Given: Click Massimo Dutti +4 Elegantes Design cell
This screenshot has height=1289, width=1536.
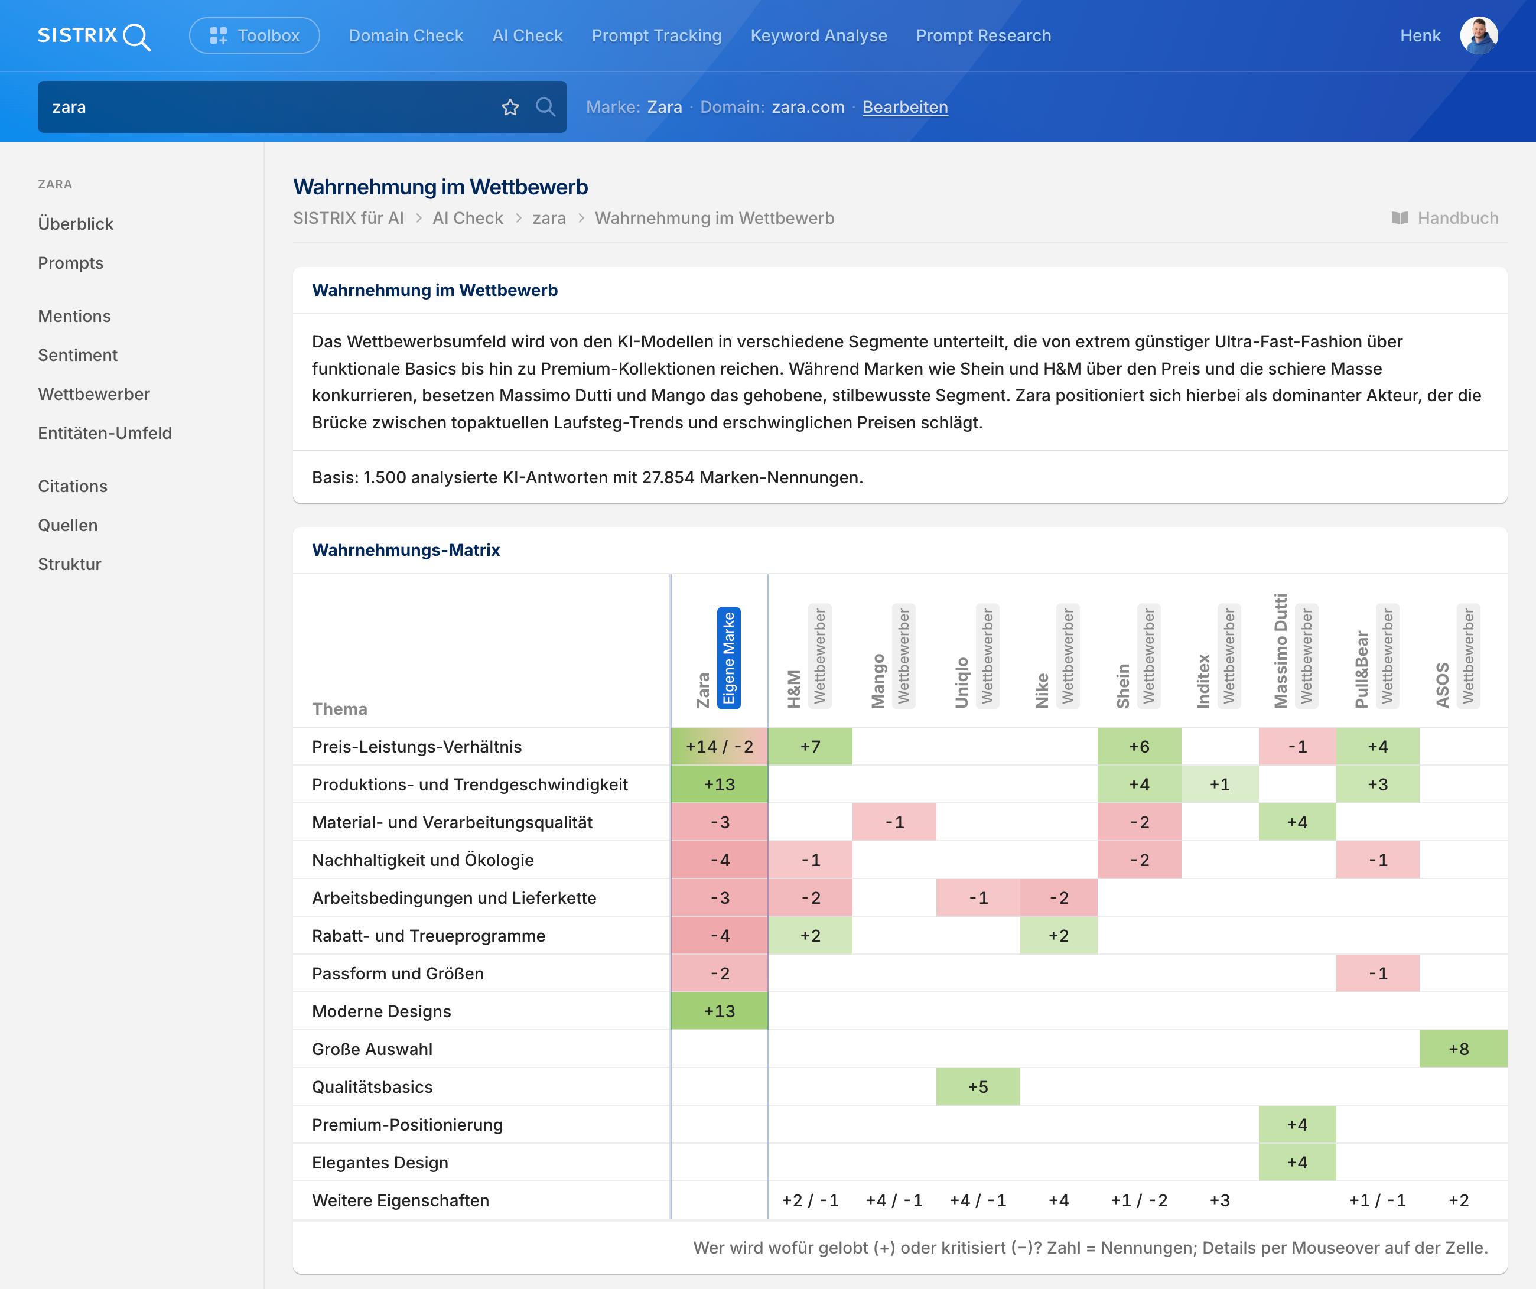Looking at the screenshot, I should pyautogui.click(x=1297, y=1163).
